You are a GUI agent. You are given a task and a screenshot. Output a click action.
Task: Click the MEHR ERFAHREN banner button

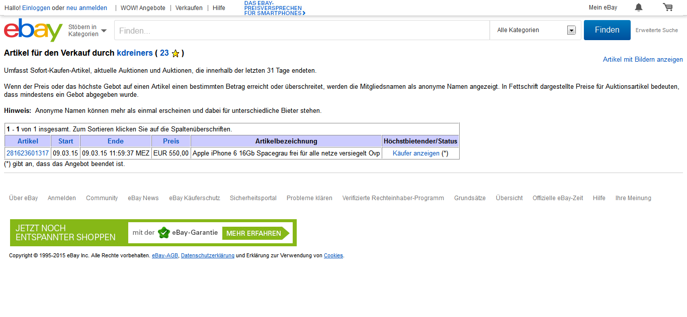click(256, 233)
